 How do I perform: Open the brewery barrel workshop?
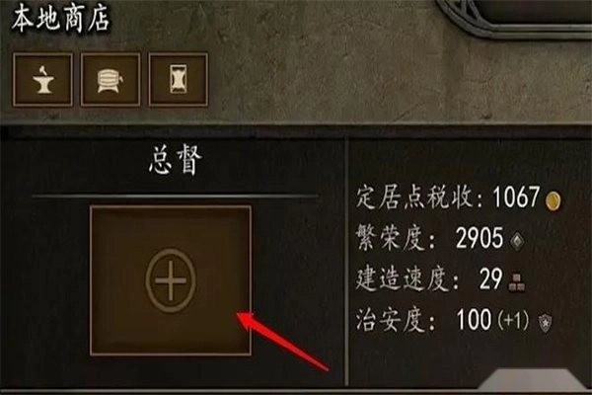pos(111,79)
